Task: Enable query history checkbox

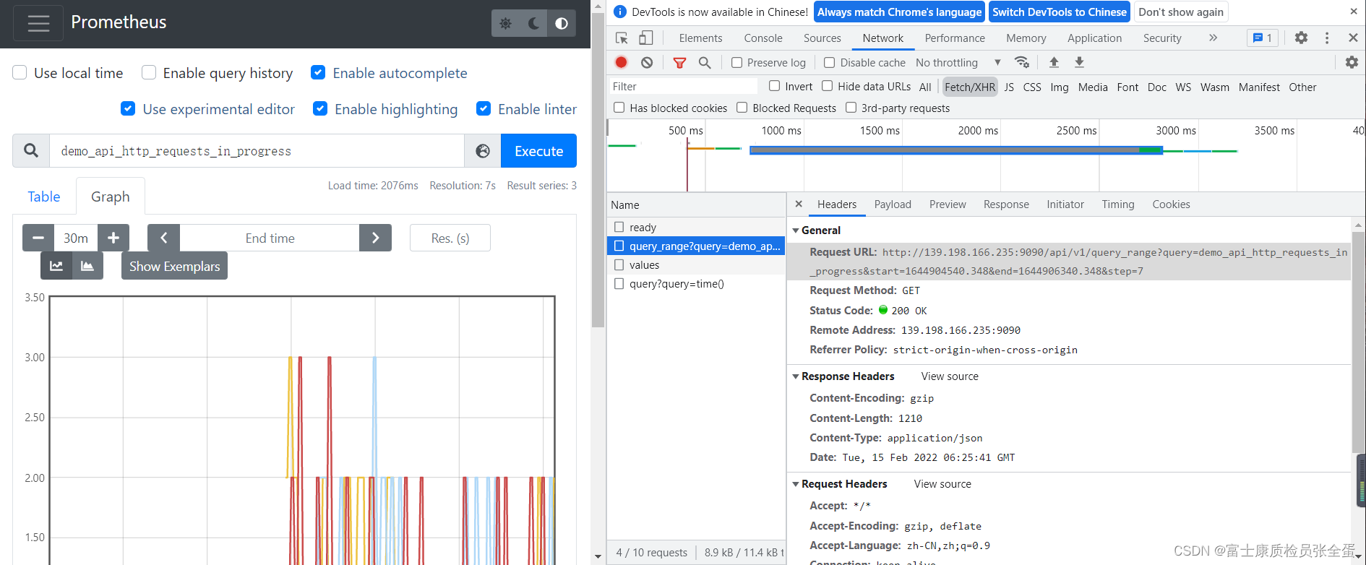Action: (149, 72)
